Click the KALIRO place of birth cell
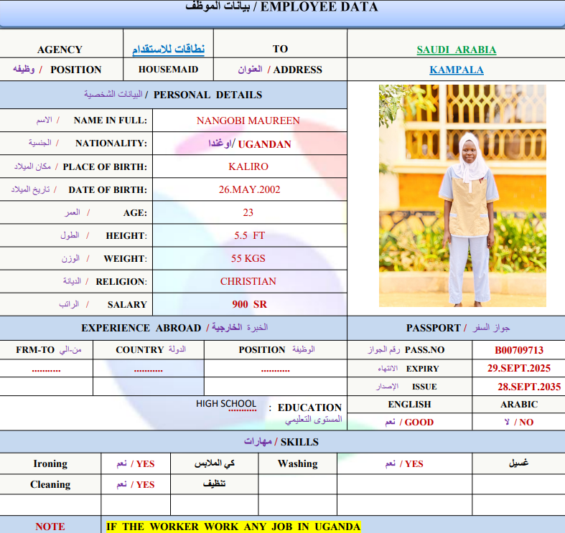 click(x=248, y=166)
